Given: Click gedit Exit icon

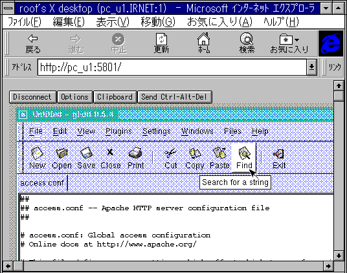Looking at the screenshot, I should [x=278, y=153].
